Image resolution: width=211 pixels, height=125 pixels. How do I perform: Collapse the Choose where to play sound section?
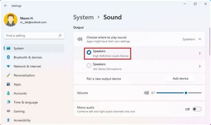(200, 39)
